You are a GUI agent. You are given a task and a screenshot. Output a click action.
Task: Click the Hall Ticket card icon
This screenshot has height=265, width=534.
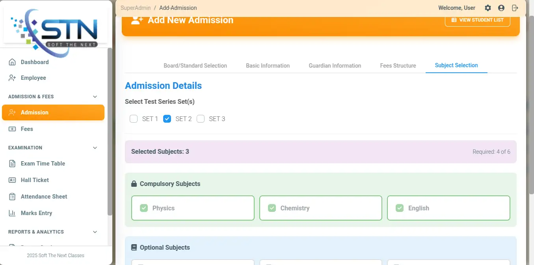click(x=12, y=180)
